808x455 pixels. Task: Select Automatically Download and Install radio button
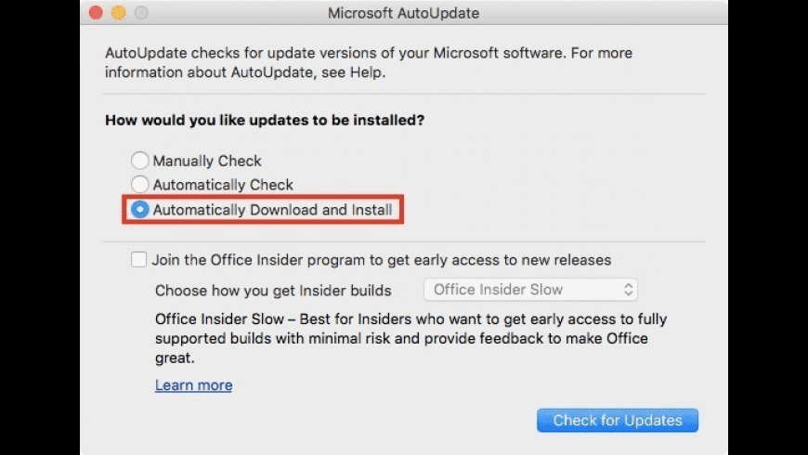click(140, 211)
